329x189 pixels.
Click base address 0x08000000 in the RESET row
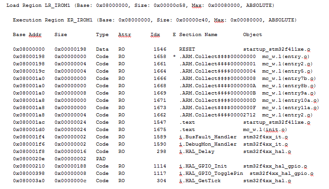[29, 49]
